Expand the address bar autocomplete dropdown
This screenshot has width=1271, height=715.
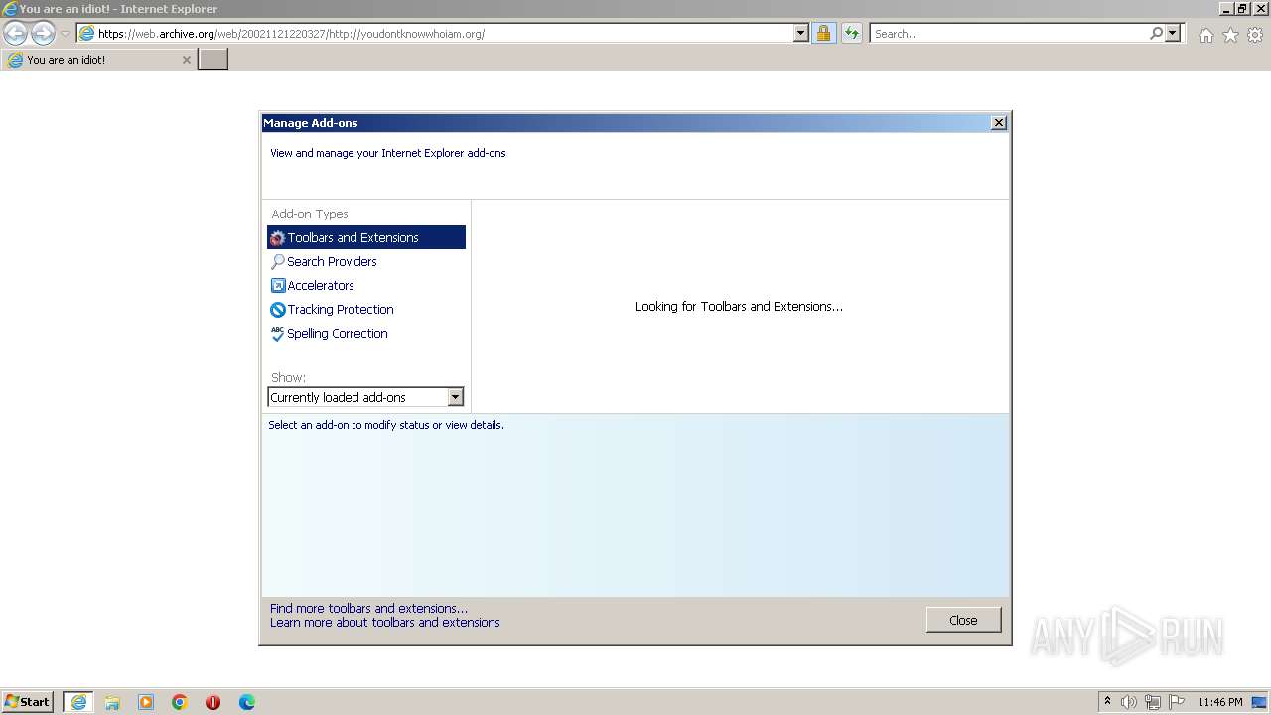coord(801,33)
